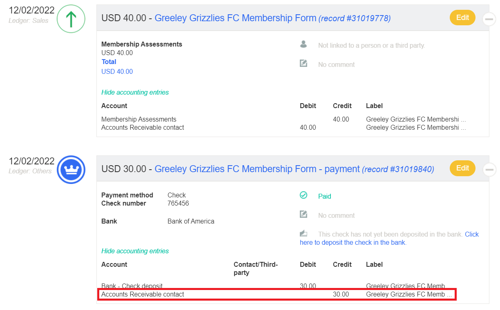This screenshot has width=500, height=310.
Task: Click the Membership Assessments account entry row
Action: coord(139,120)
